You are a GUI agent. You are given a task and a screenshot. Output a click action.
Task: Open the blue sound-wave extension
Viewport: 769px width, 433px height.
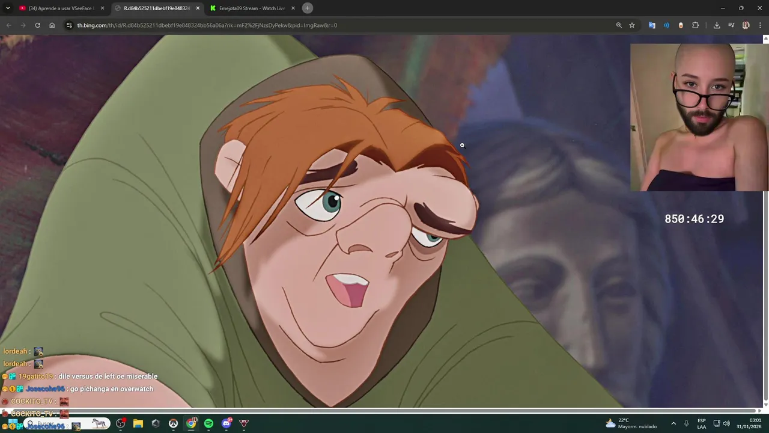[666, 25]
